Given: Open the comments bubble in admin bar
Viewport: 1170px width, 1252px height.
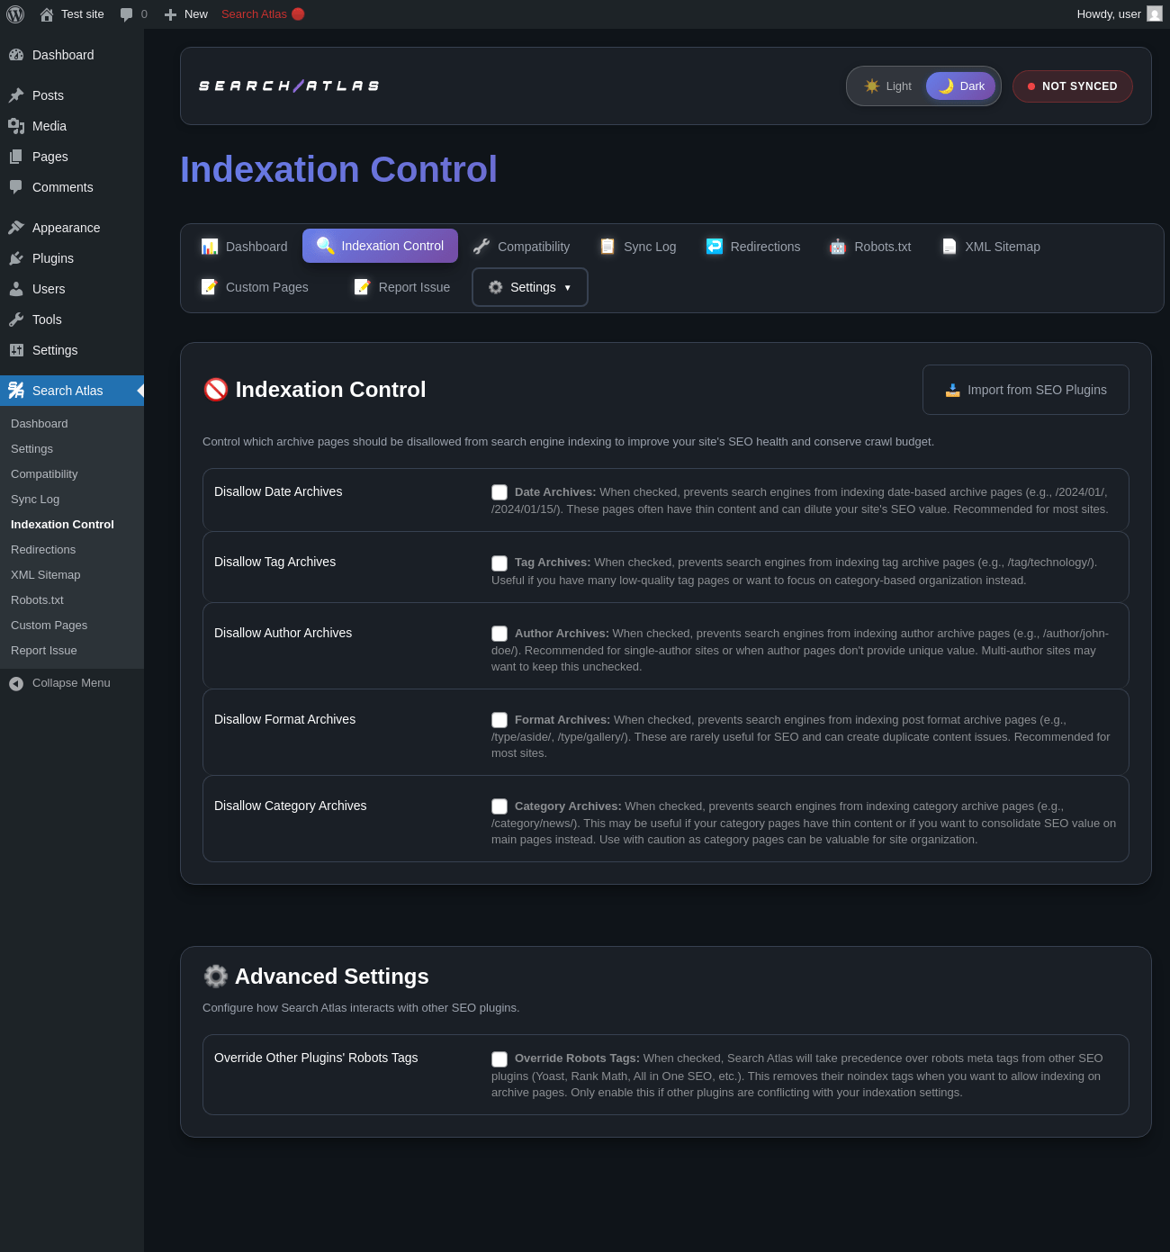Looking at the screenshot, I should coord(127,14).
